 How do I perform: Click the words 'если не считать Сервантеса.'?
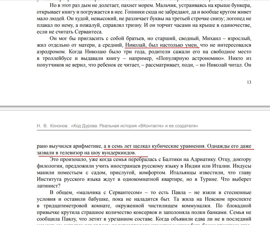pyautogui.click(x=70, y=32)
